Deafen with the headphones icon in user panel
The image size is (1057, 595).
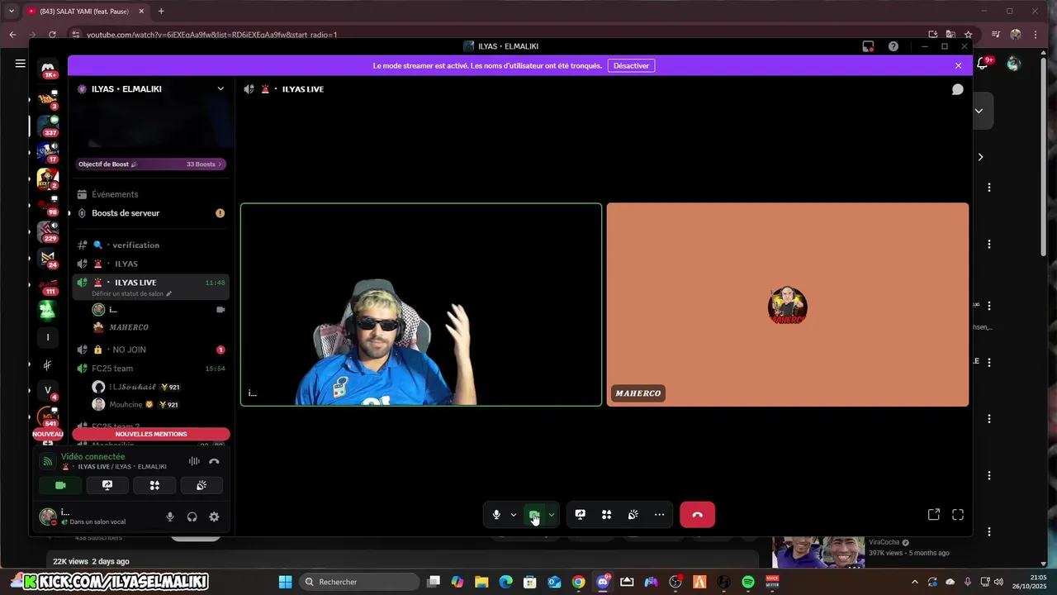point(192,517)
